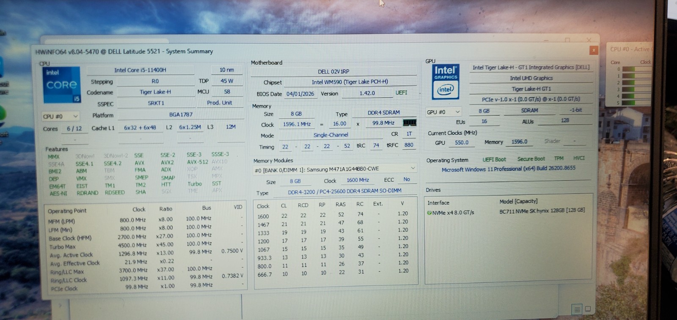Click the SSPEC SRKT1 field
Screen dimensions: 677x320
point(156,103)
